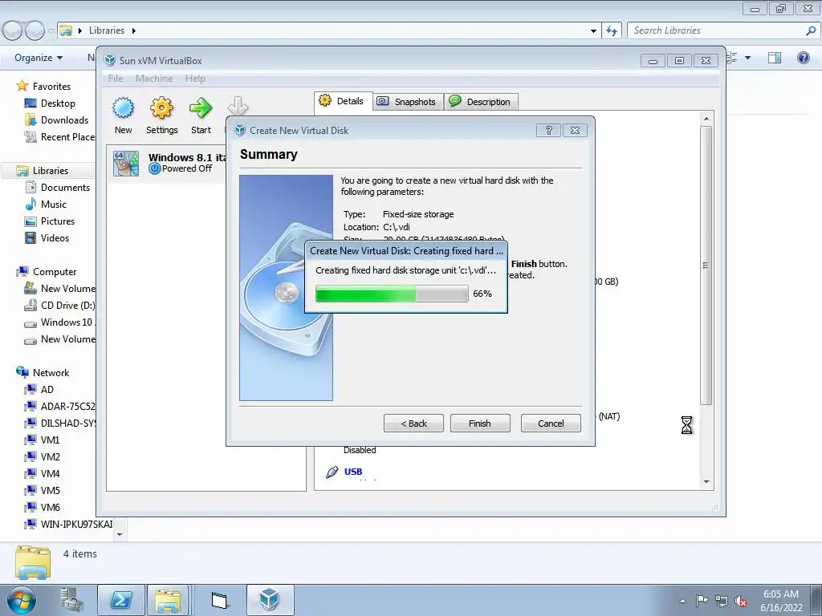Open PowerShell from the taskbar
Viewport: 822px width, 616px height.
tap(121, 600)
